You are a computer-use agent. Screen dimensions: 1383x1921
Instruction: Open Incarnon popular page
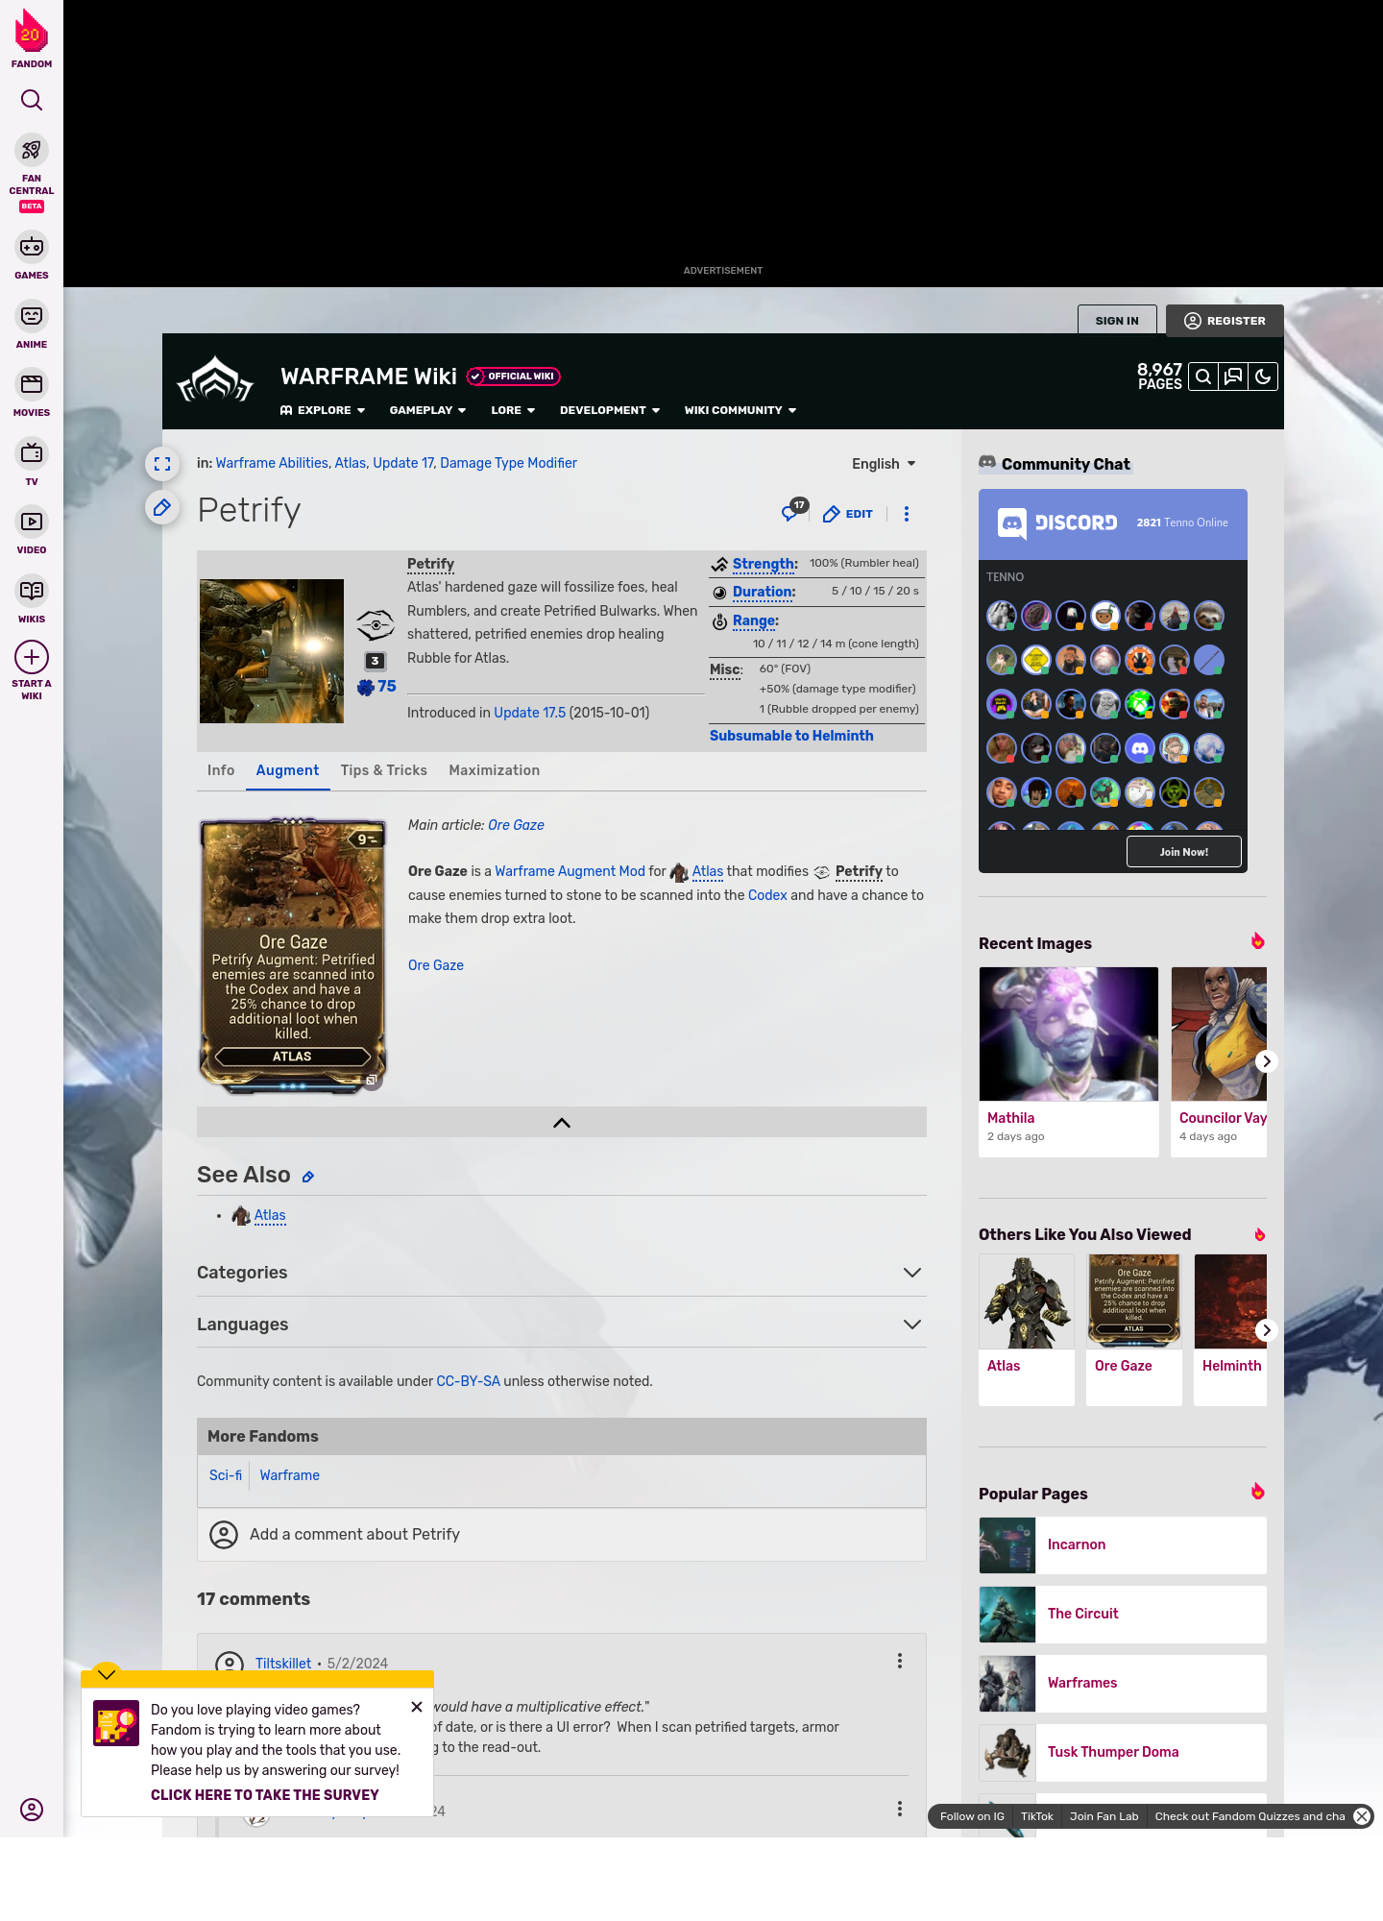pos(1123,1545)
